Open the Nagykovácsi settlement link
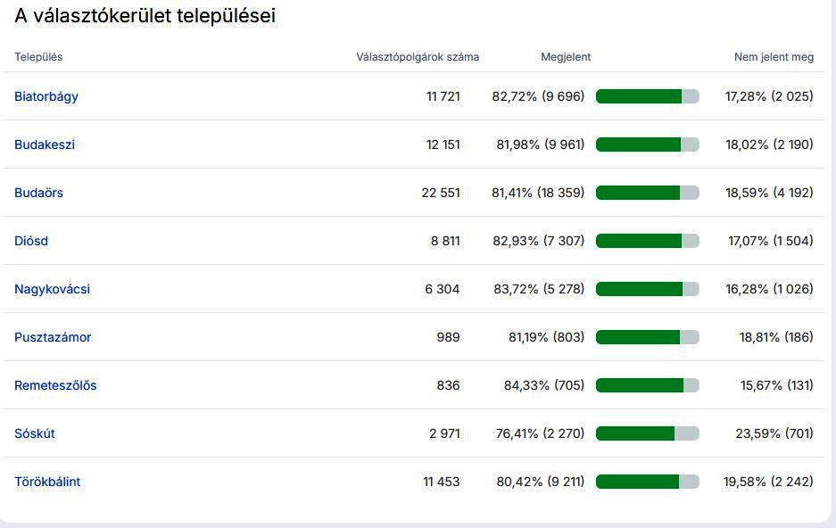 point(52,289)
